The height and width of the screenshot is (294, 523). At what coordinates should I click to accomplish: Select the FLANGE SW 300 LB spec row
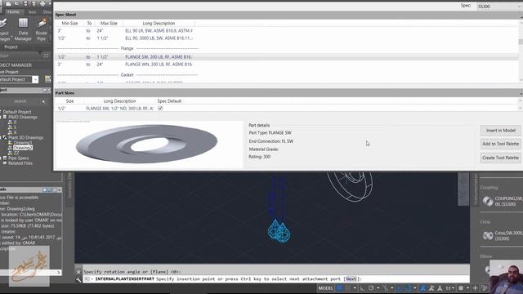287,57
